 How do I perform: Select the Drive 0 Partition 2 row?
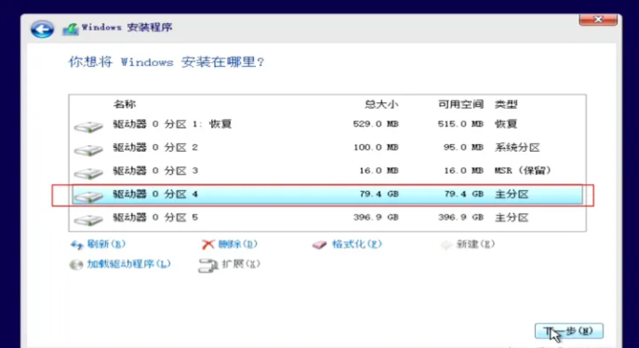327,148
